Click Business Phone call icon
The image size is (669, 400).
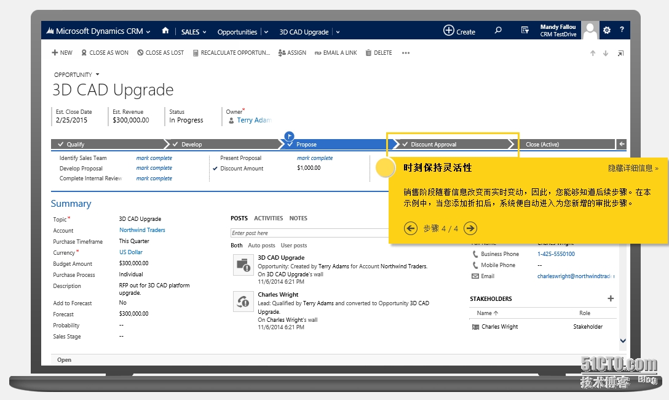click(475, 254)
